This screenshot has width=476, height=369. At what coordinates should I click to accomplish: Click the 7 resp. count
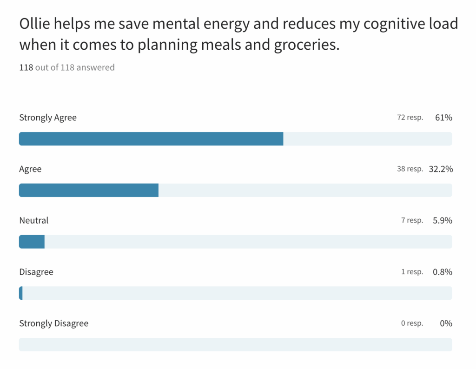coord(412,220)
